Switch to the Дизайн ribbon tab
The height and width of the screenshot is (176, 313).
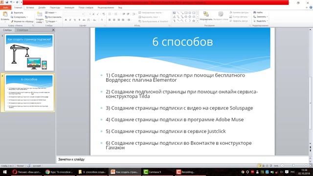(x=42, y=8)
